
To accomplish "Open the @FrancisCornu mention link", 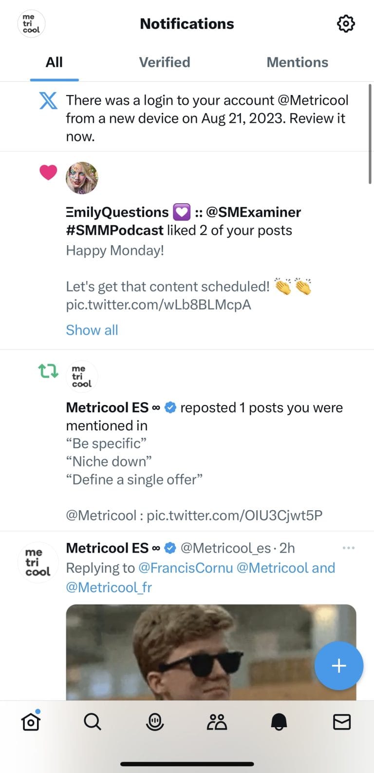I will (x=186, y=568).
